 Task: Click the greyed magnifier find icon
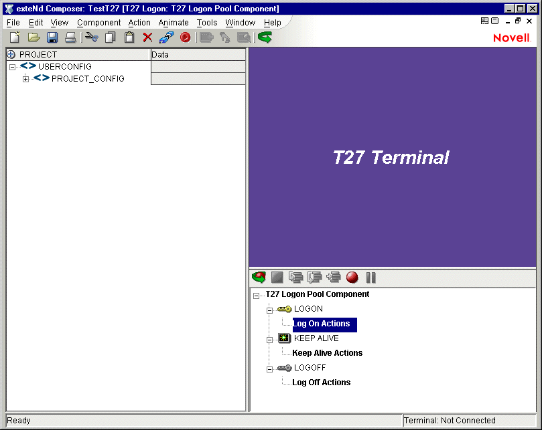coord(244,37)
